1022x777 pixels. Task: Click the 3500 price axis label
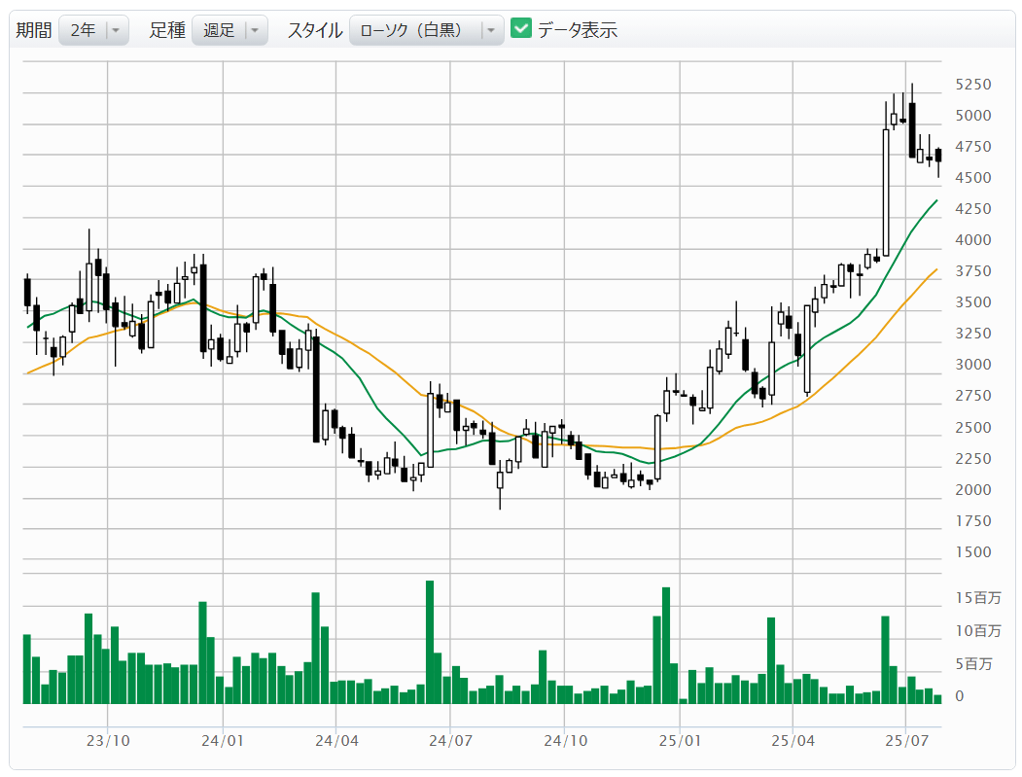[x=973, y=302]
